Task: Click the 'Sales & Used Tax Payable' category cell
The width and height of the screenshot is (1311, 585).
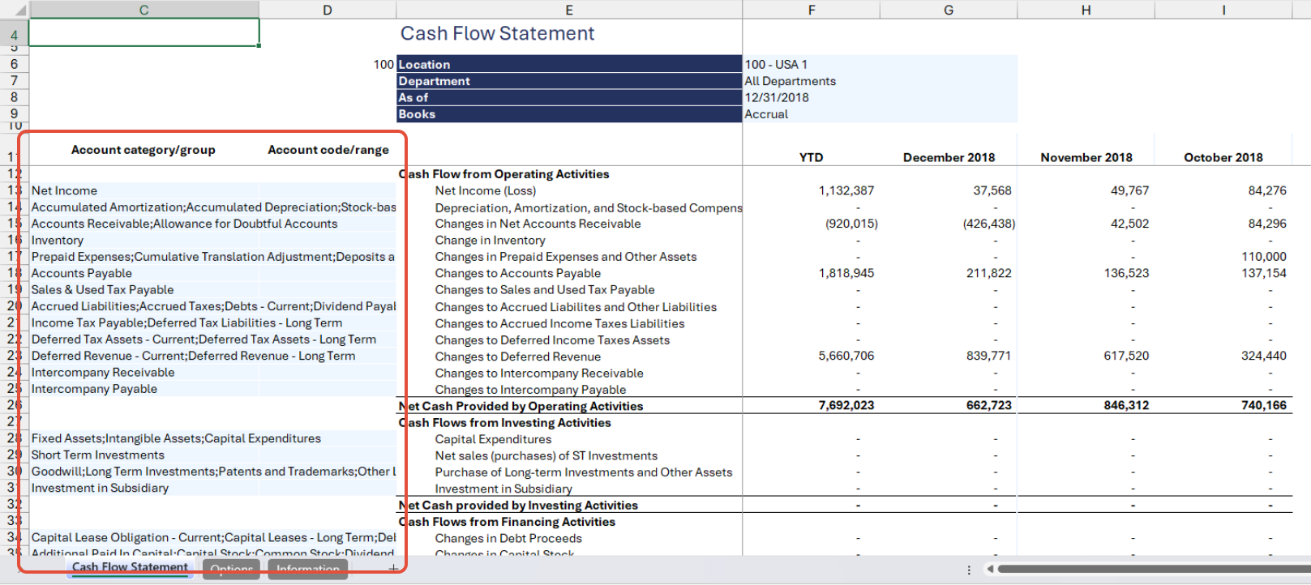Action: tap(144, 289)
